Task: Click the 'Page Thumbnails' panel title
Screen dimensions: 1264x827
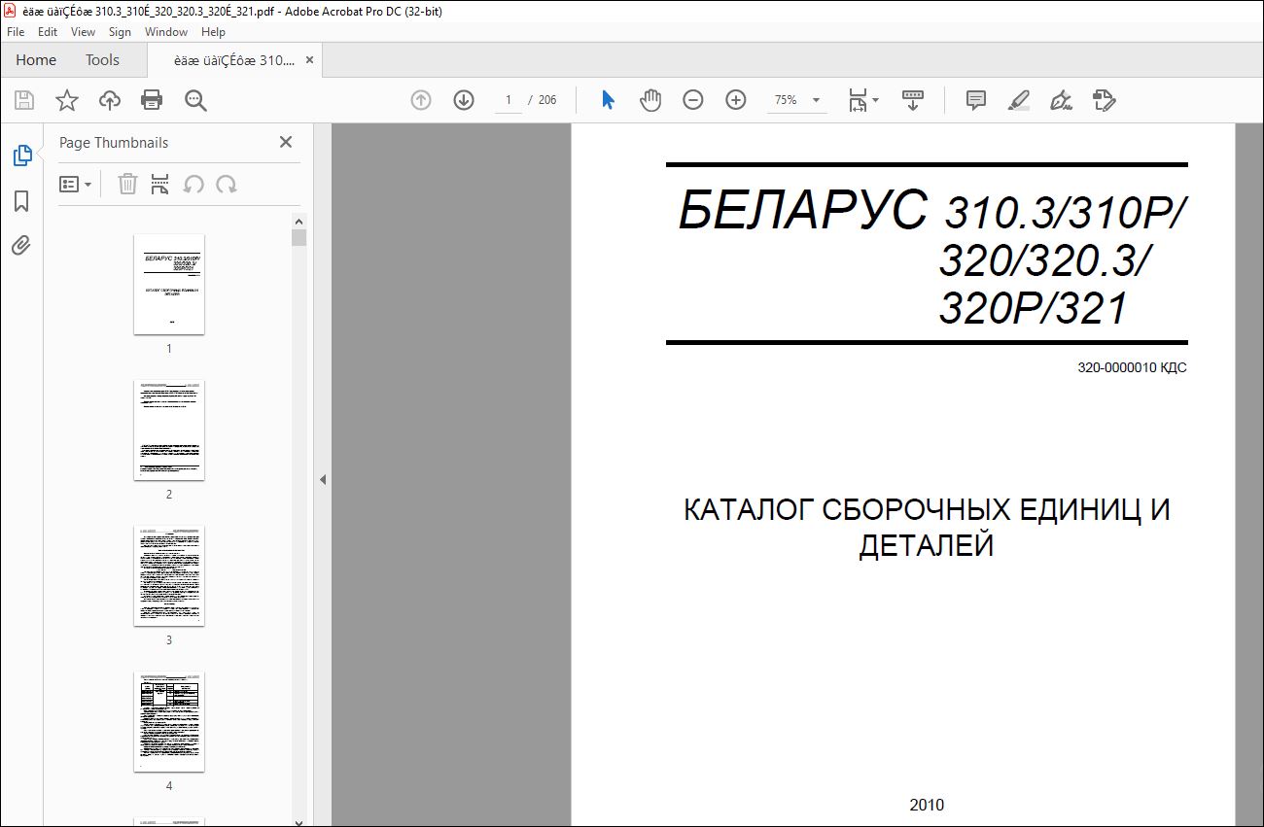Action: click(114, 142)
